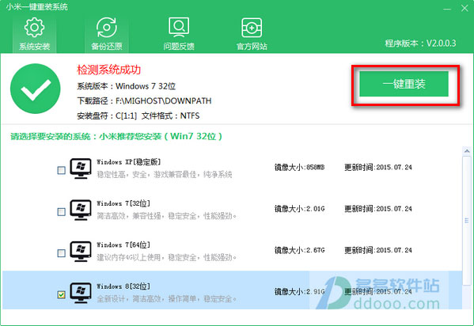Open the 官方网站 website icon
Image resolution: width=474 pixels, height=326 pixels.
(x=252, y=34)
